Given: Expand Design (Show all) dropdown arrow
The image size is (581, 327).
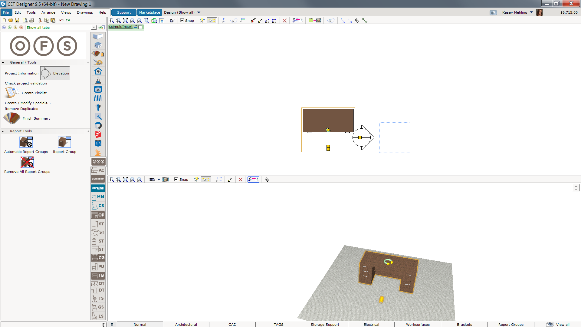Looking at the screenshot, I should pyautogui.click(x=199, y=12).
